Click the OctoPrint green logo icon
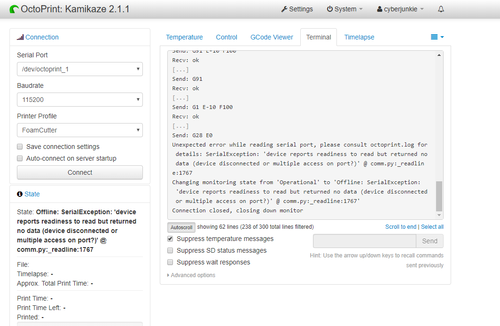This screenshot has height=326, width=500. pos(14,9)
